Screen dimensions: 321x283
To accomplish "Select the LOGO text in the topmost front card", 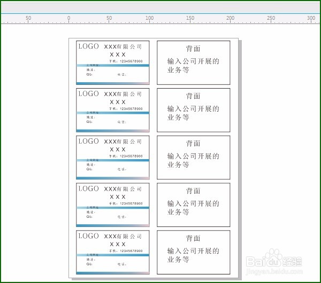I will point(88,46).
